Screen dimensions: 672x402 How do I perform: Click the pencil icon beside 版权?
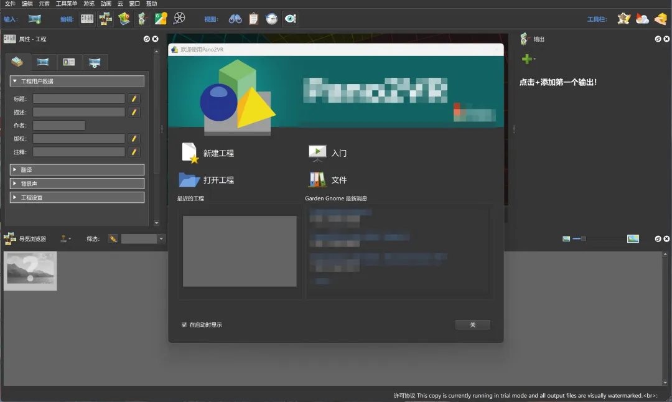pos(134,139)
